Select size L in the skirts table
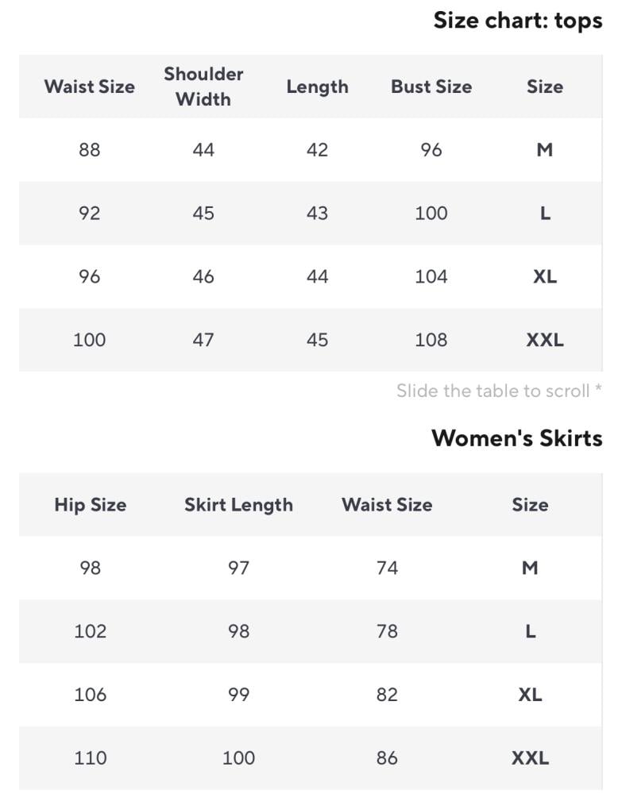622x794 pixels. point(530,631)
